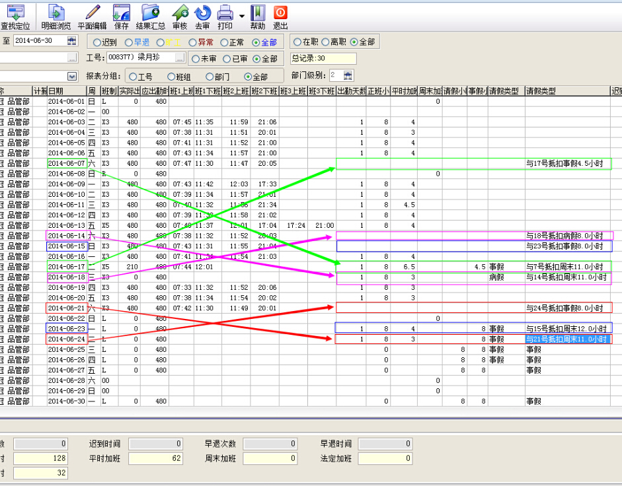Click the 21:34 time in 2014-06-11 row
622x486 pixels.
click(267, 205)
